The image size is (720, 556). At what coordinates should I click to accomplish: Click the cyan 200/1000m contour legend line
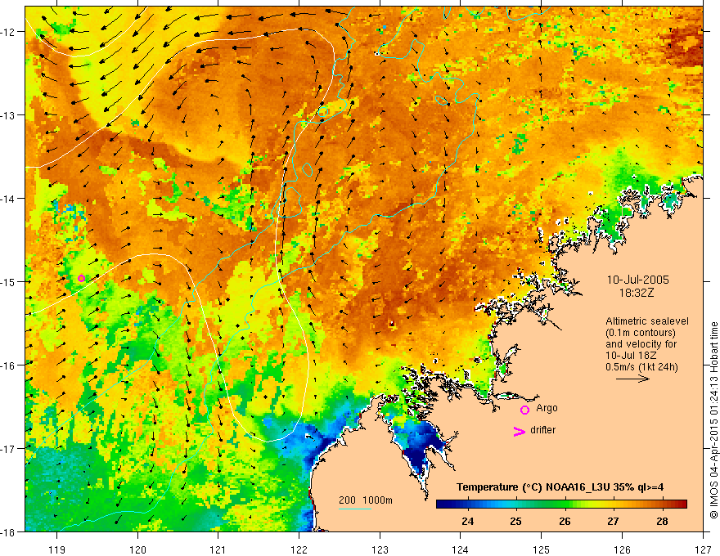(x=355, y=509)
